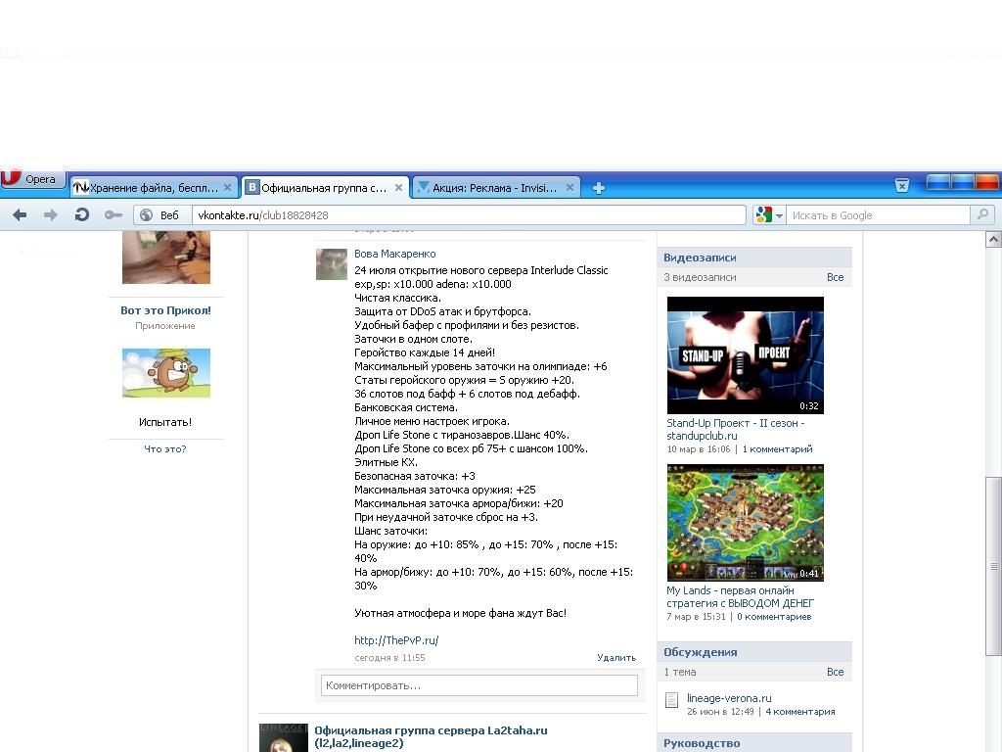
Task: Close the Акция: Реклама tab
Action: 569,187
